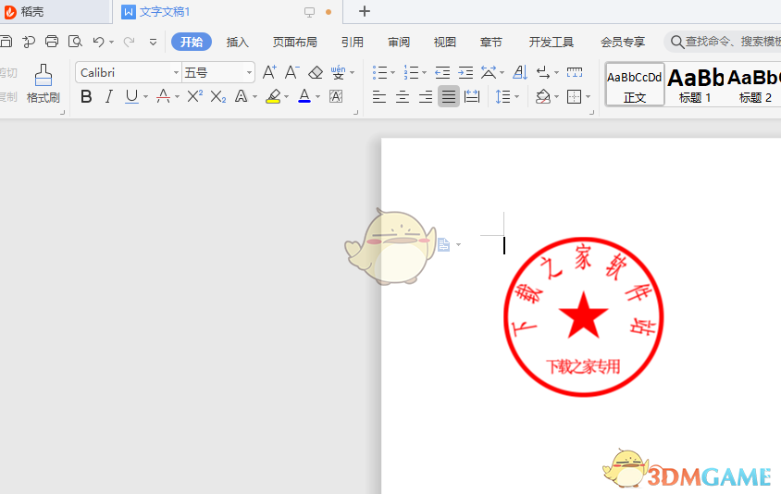The width and height of the screenshot is (781, 494).
Task: Click the borders icon
Action: [575, 96]
